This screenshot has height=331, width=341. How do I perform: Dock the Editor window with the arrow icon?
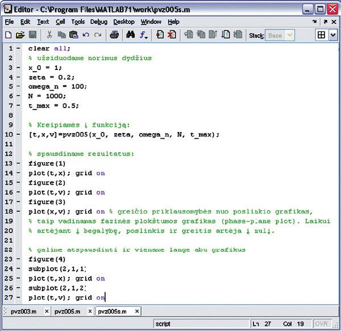point(326,22)
